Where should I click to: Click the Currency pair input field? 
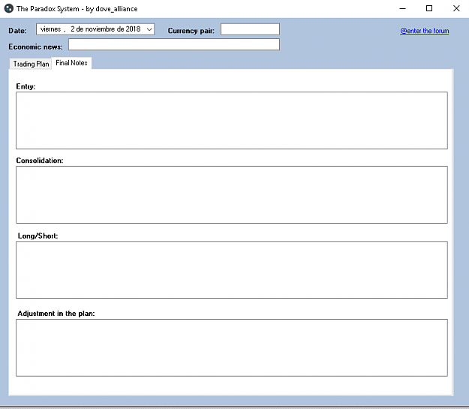click(250, 29)
